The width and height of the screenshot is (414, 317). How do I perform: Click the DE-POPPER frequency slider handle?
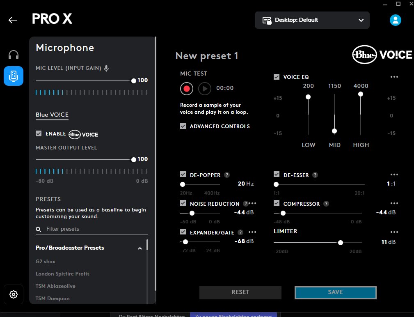pos(183,184)
